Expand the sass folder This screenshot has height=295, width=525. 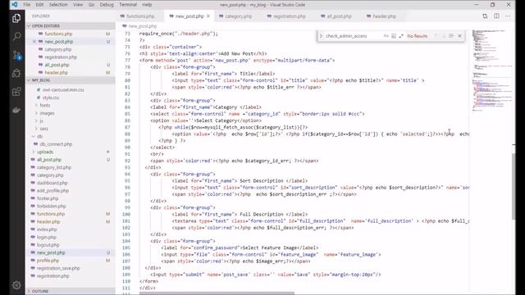tap(43, 129)
